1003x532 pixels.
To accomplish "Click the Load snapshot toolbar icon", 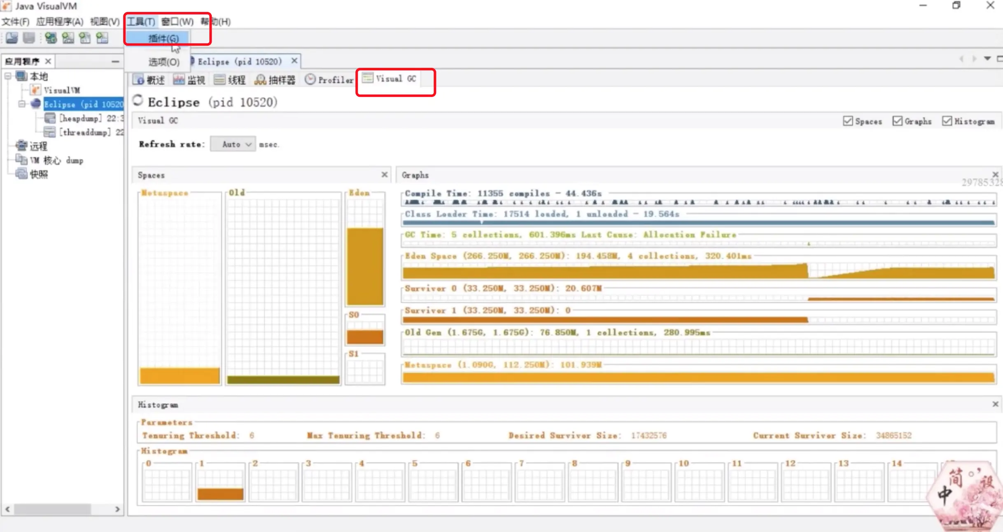I will (x=12, y=38).
